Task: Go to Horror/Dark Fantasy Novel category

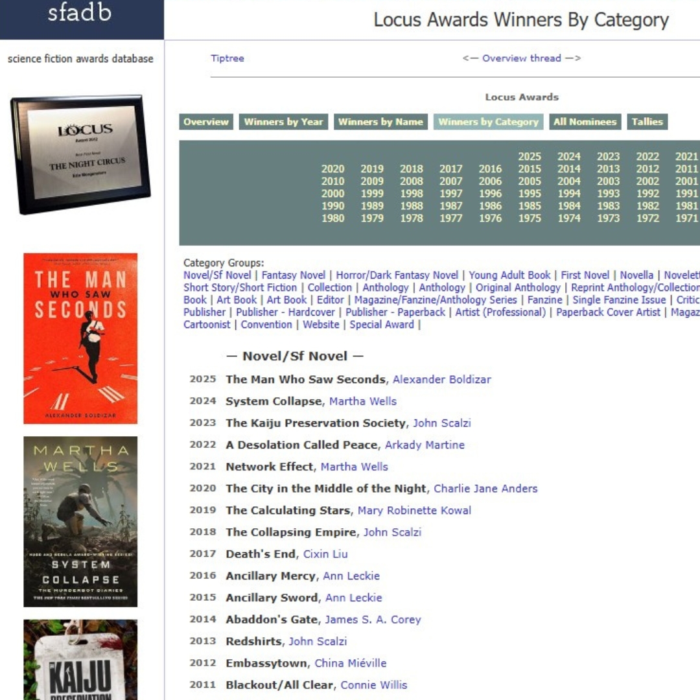Action: pyautogui.click(x=397, y=275)
